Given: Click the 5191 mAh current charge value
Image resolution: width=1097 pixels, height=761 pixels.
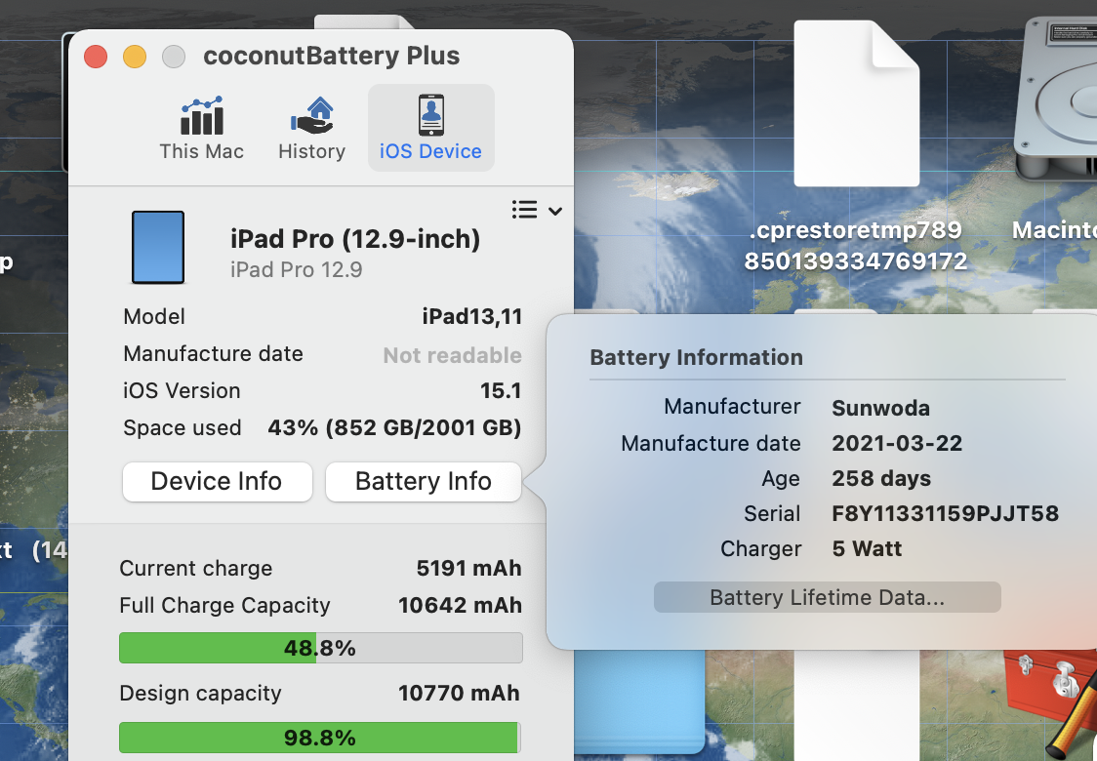Looking at the screenshot, I should click(468, 568).
